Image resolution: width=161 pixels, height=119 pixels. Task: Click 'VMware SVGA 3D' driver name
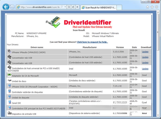35,87
